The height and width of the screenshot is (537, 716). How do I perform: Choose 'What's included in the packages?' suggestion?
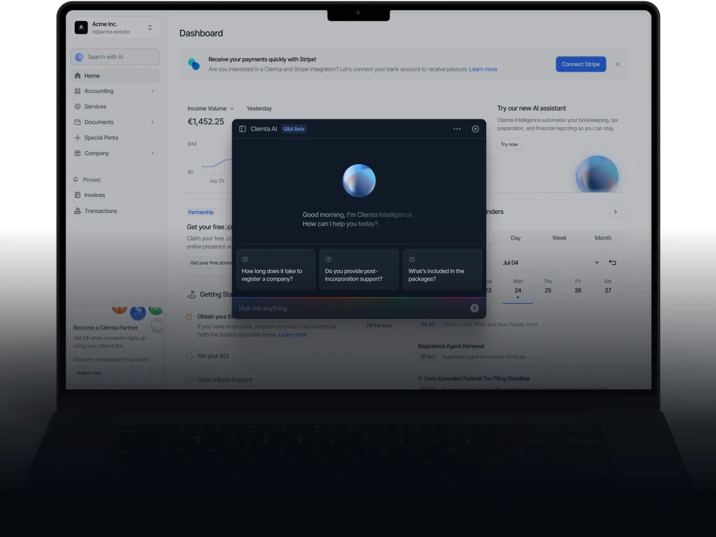click(442, 269)
